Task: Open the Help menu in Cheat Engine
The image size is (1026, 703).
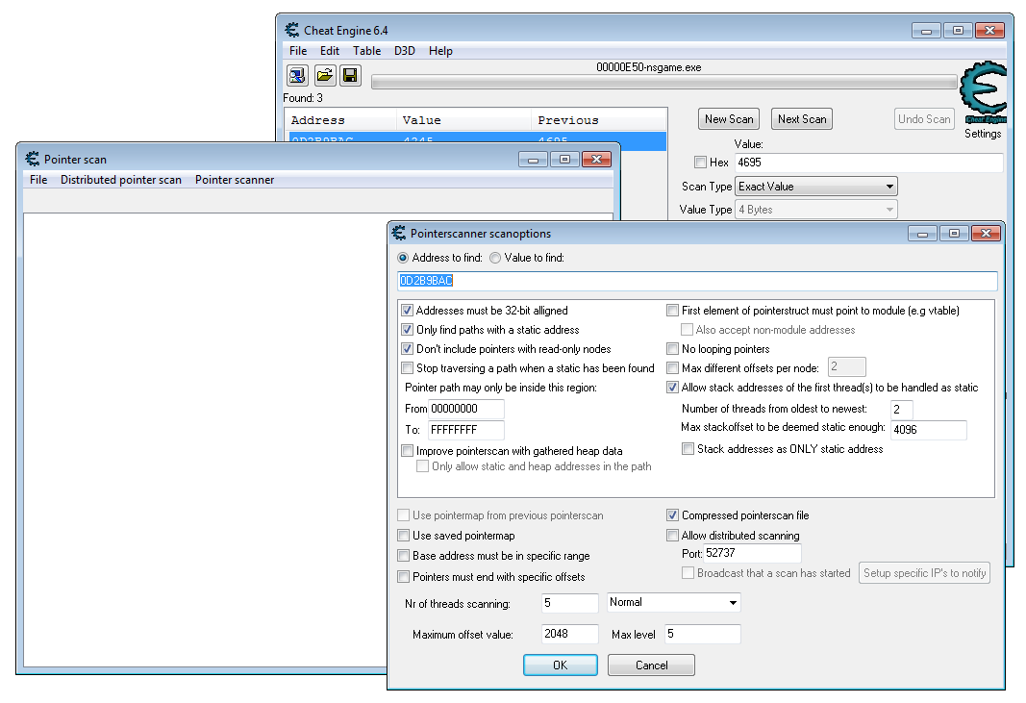Action: tap(440, 50)
